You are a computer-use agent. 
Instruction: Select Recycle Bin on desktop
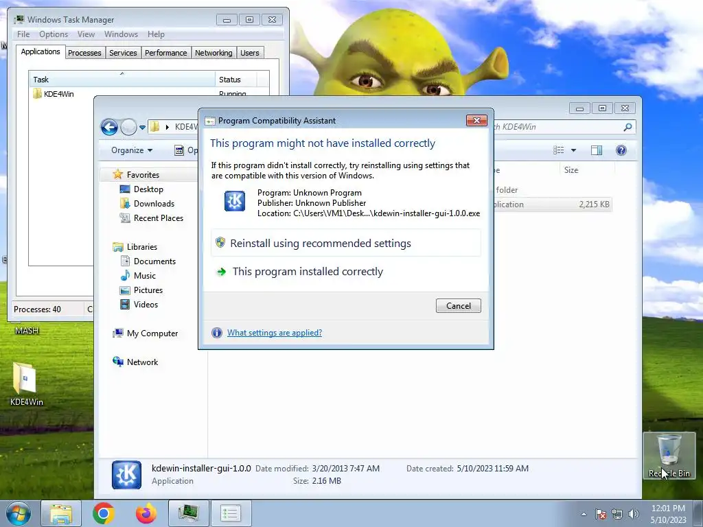click(x=669, y=456)
